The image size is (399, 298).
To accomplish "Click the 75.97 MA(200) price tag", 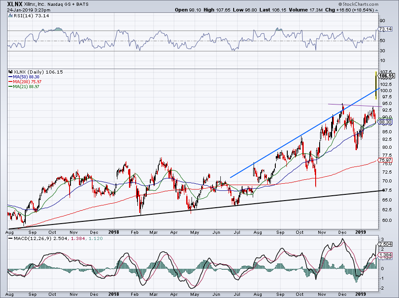I will (385, 160).
